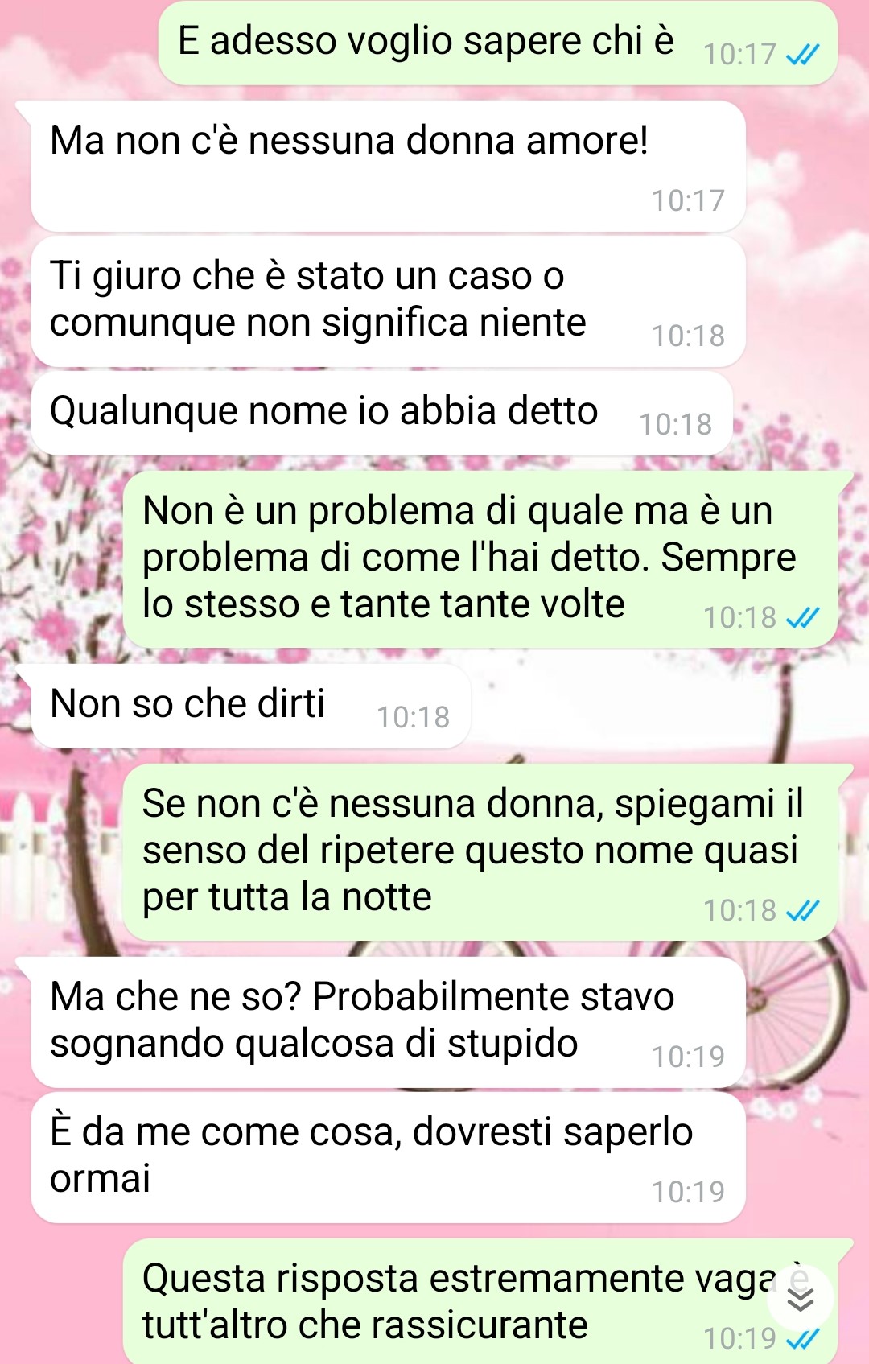Tap the 10:18 timestamp on 'Non so che dirti'
This screenshot has width=869, height=1364.
click(x=413, y=717)
